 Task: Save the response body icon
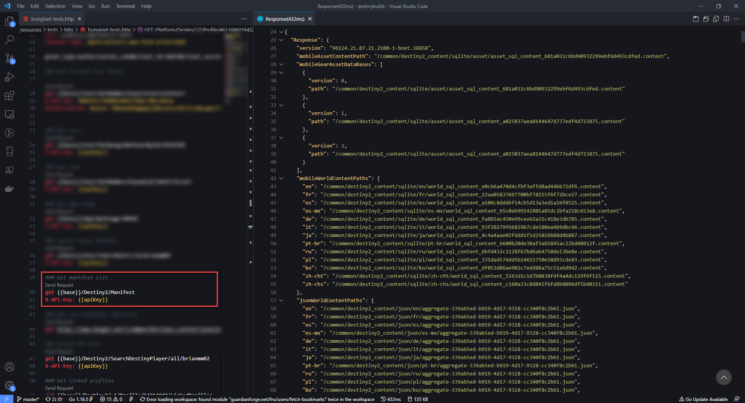point(706,19)
